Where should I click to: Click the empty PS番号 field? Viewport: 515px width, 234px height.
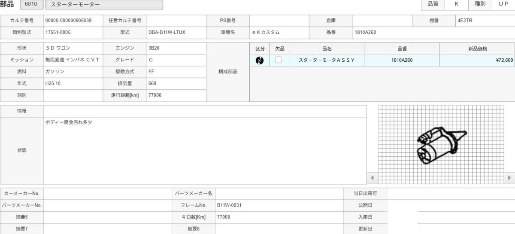coord(279,21)
